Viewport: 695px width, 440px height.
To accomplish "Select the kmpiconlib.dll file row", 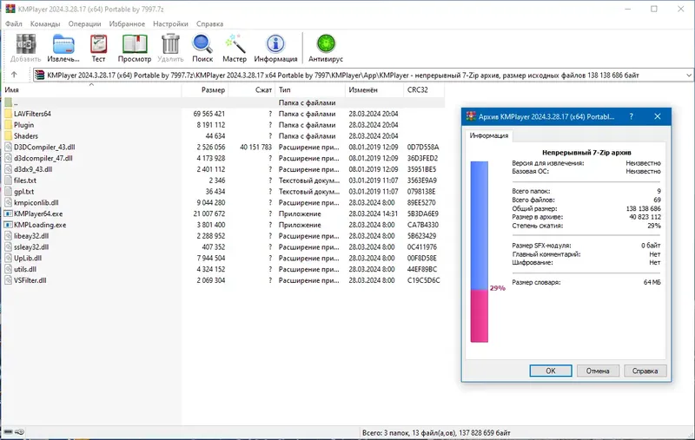I will tap(223, 203).
